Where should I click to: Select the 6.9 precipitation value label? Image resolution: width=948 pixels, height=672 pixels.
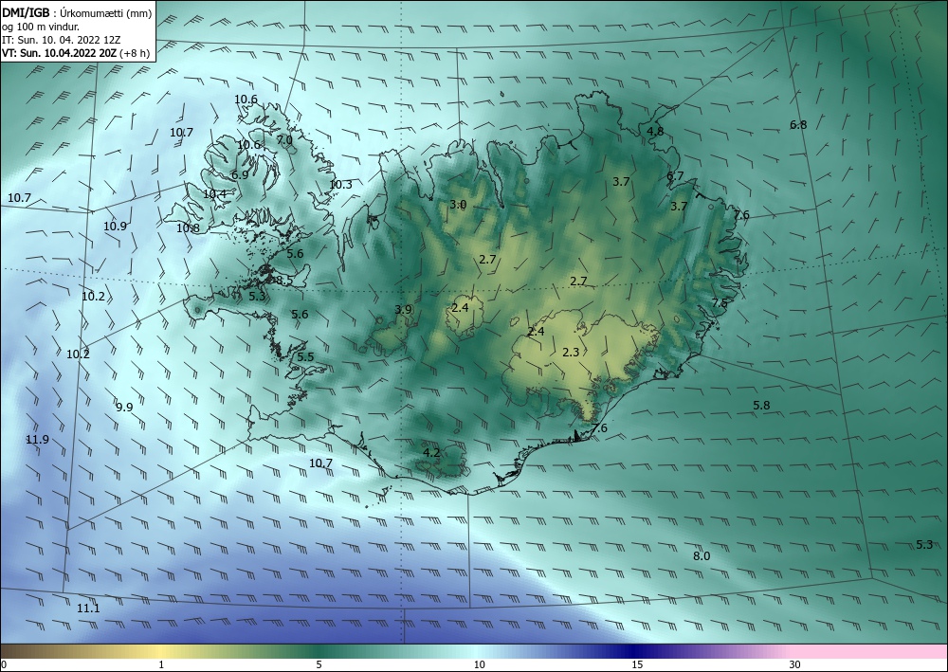(240, 174)
